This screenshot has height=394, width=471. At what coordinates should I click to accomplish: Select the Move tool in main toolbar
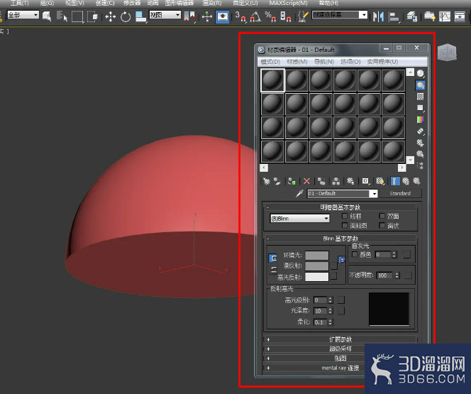111,16
